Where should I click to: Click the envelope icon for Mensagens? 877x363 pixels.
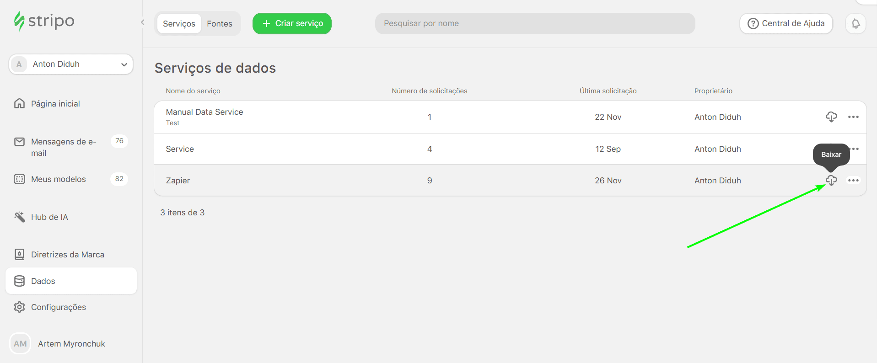click(x=19, y=142)
